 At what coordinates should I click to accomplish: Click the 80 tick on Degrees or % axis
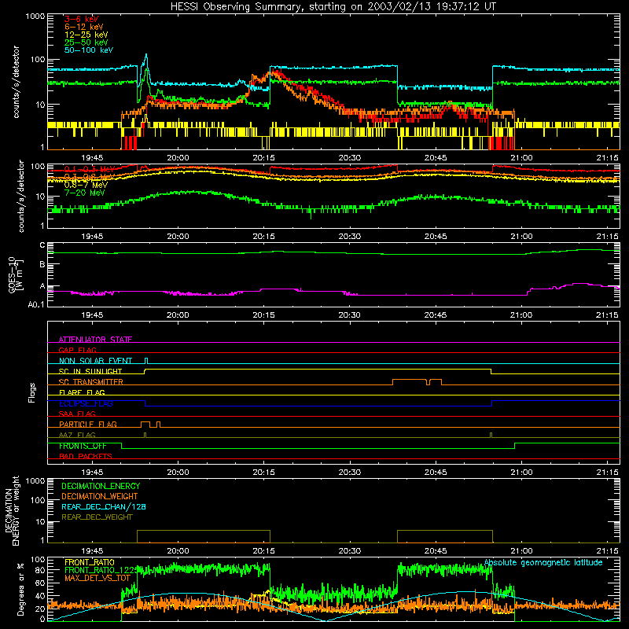coord(41,569)
